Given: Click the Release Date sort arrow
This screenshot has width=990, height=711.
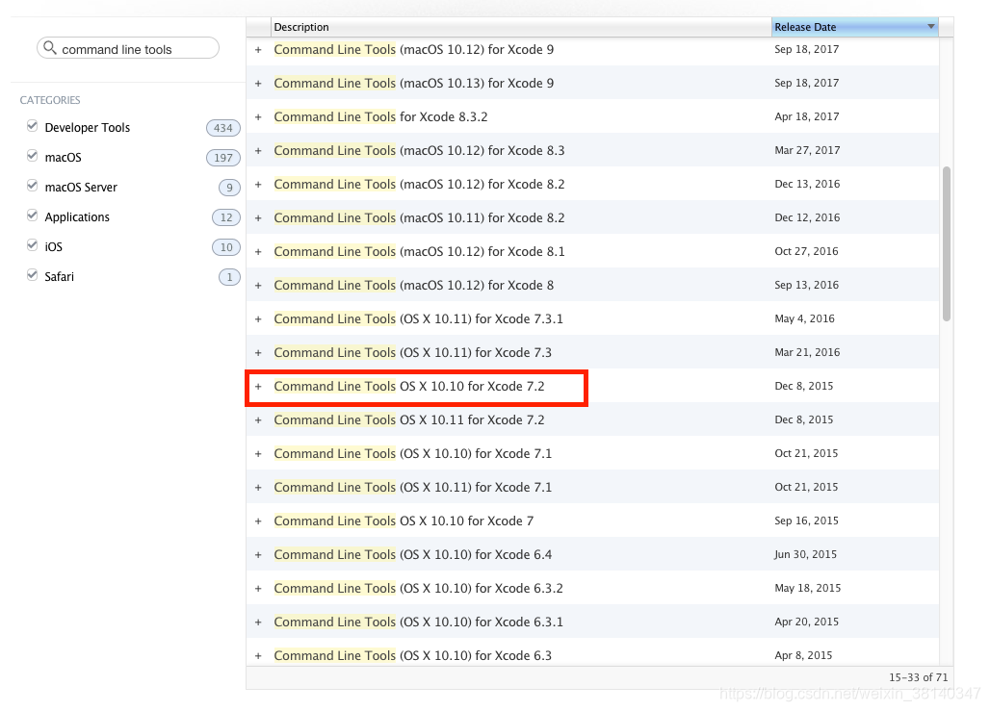Looking at the screenshot, I should coord(930,27).
